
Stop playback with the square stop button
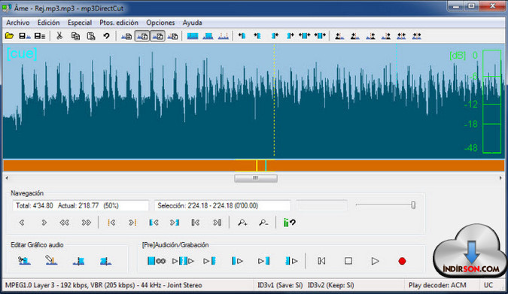click(348, 261)
